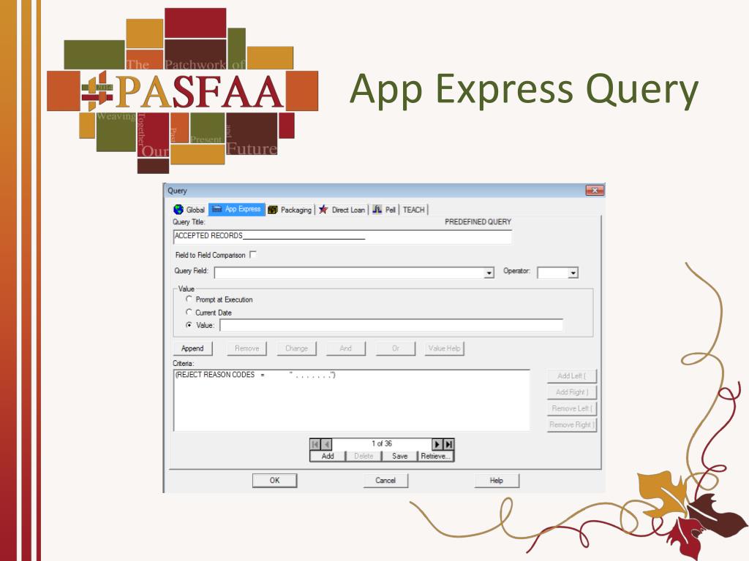Confirm with the OK button

click(x=275, y=481)
